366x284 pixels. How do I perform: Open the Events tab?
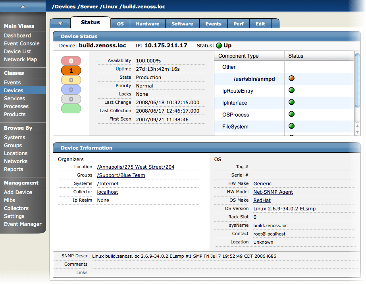pos(213,23)
